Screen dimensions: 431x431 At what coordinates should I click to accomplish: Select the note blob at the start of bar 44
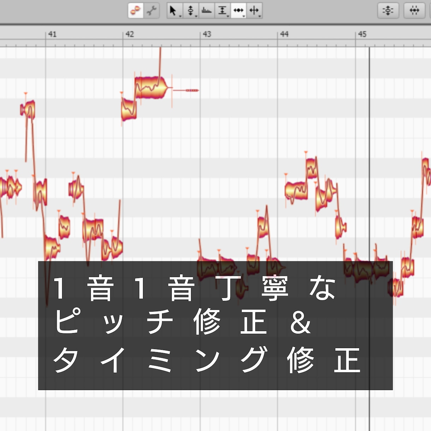pos(296,191)
